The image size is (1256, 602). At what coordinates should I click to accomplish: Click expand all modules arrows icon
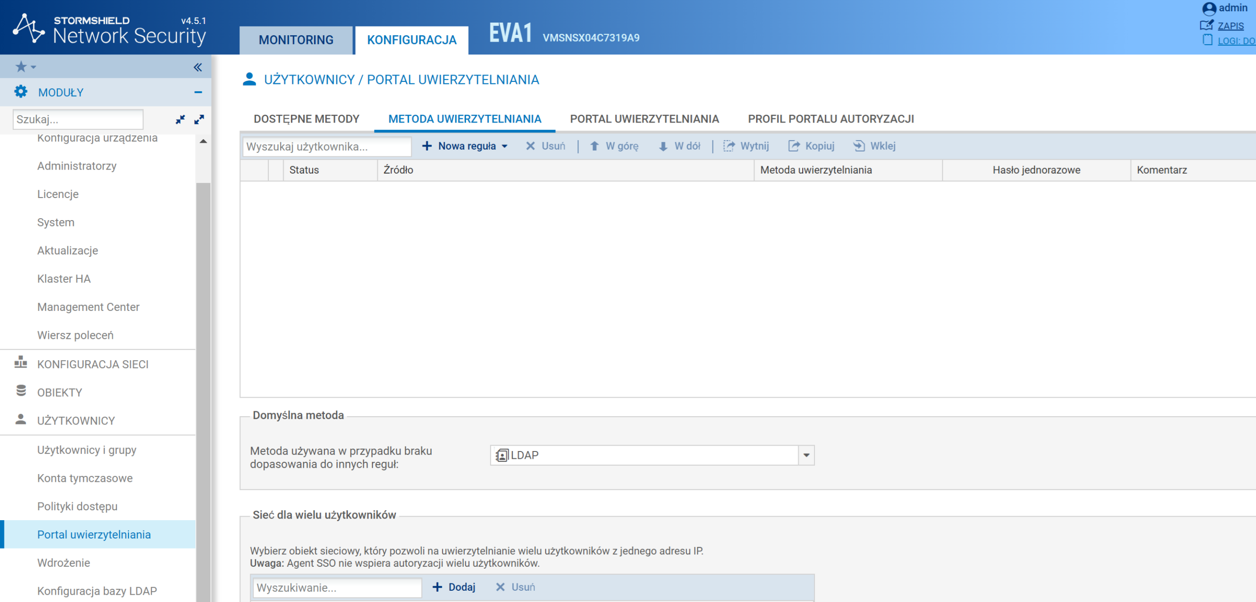[199, 119]
